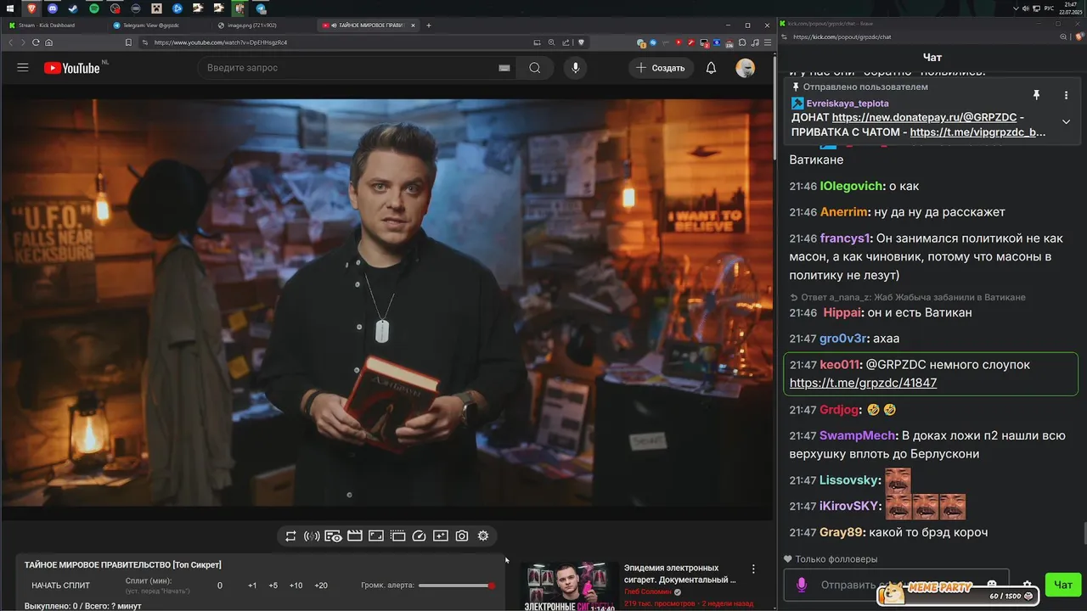This screenshot has width=1087, height=611.
Task: Go to the YouTube home logo
Action: (x=72, y=68)
